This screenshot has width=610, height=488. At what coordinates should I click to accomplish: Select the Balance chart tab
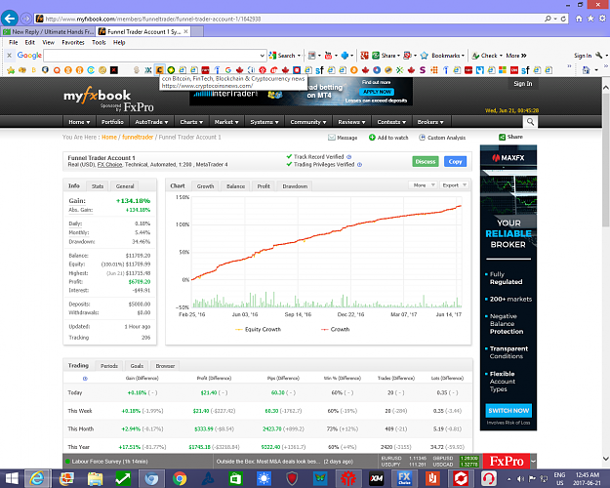tap(236, 186)
